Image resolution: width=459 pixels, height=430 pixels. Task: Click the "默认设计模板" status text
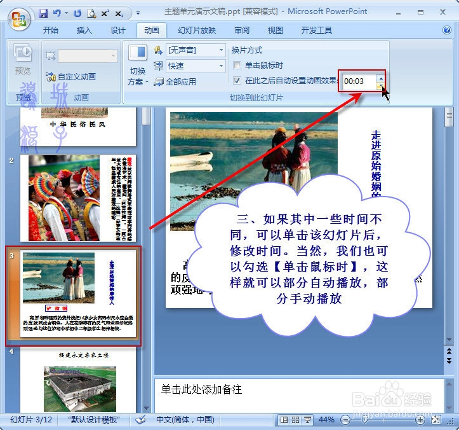(x=94, y=420)
